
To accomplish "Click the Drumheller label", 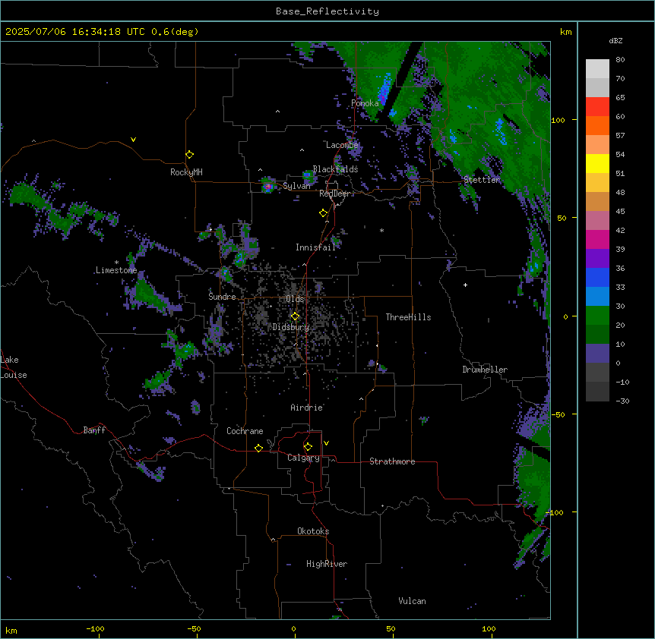I will coord(485,370).
